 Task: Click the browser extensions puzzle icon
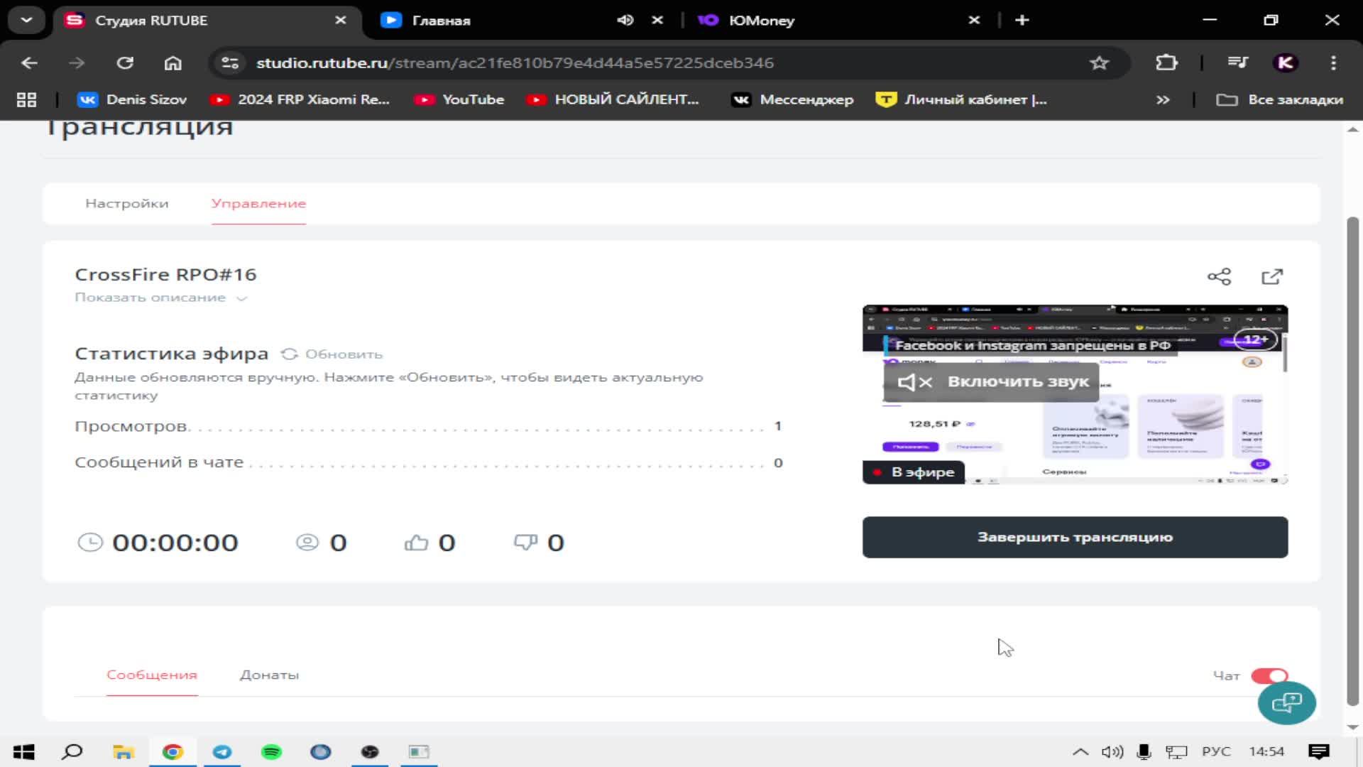click(1166, 62)
